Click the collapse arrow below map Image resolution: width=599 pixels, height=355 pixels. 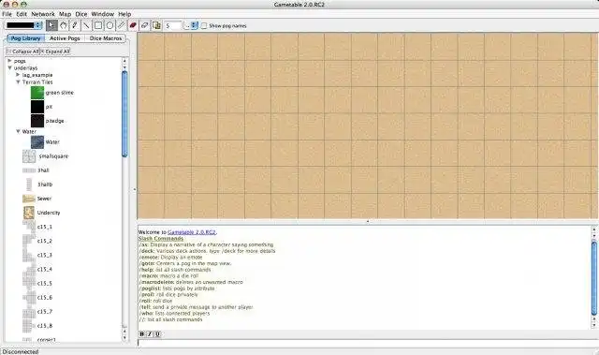coord(368,221)
